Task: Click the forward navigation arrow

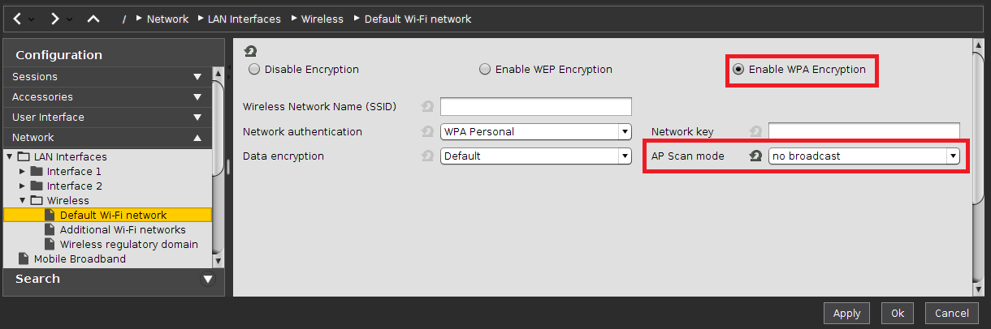Action: point(54,18)
